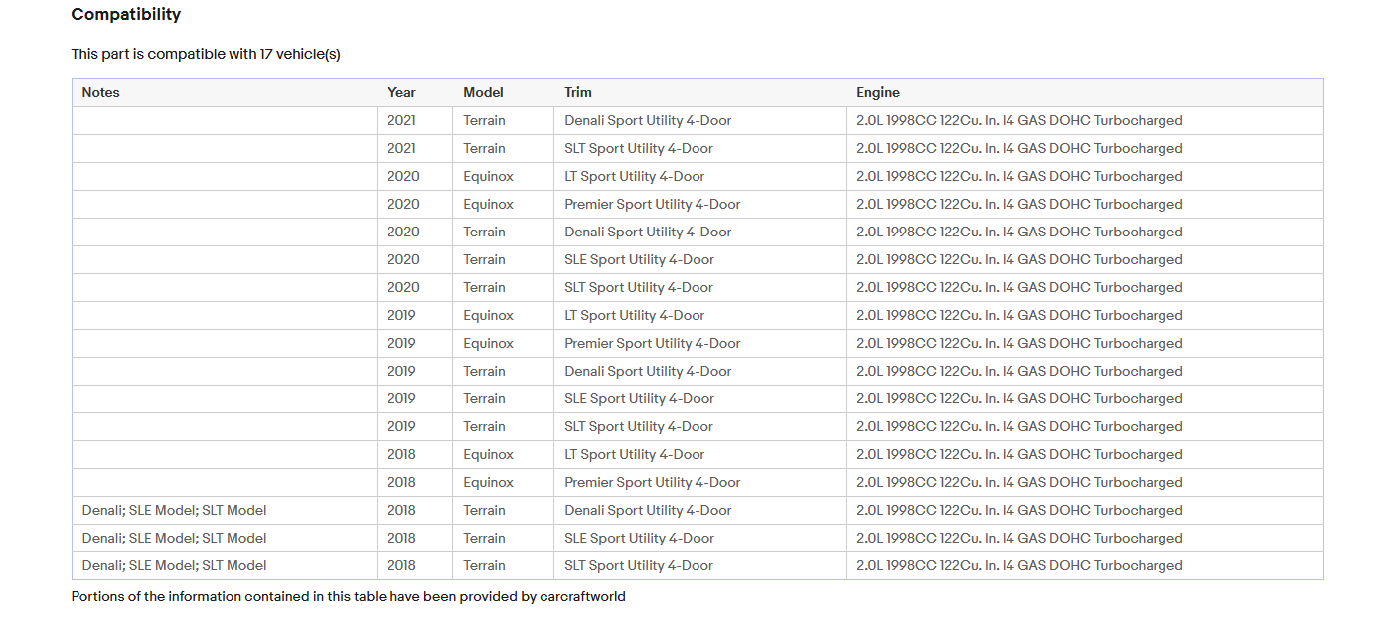Select the 2019 Terrain Denali trim cell
The height and width of the screenshot is (621, 1396).
[x=648, y=371]
